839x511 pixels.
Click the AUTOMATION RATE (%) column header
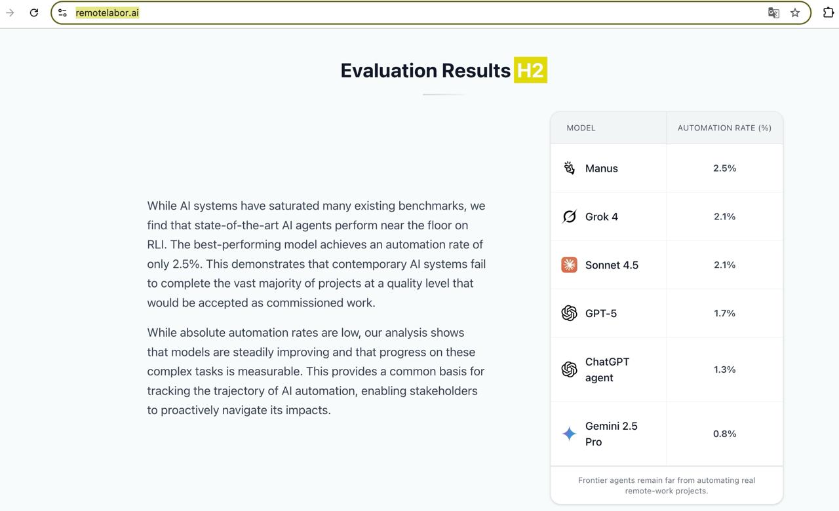click(724, 128)
